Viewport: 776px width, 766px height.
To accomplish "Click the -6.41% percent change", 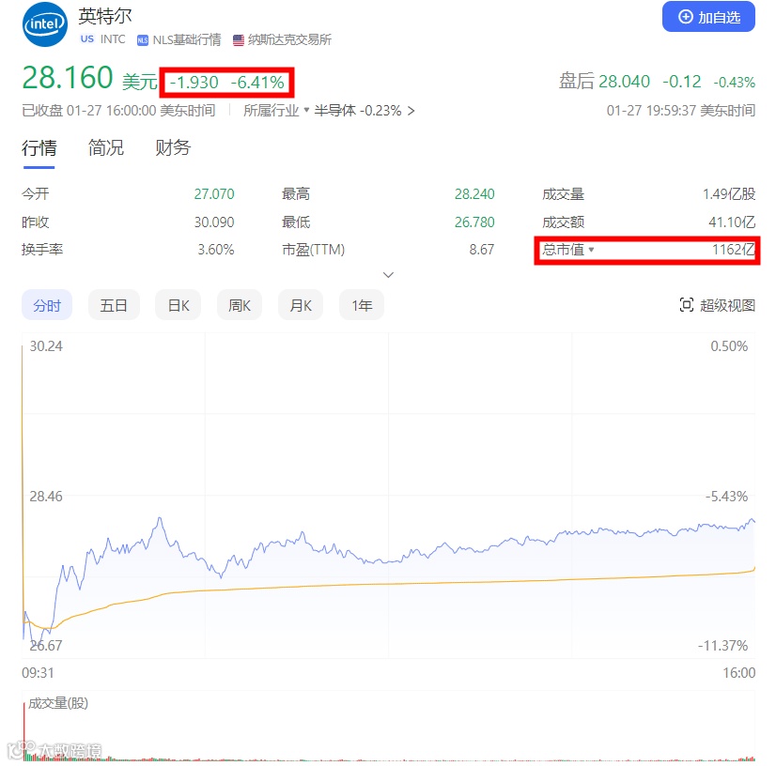I will click(x=257, y=82).
